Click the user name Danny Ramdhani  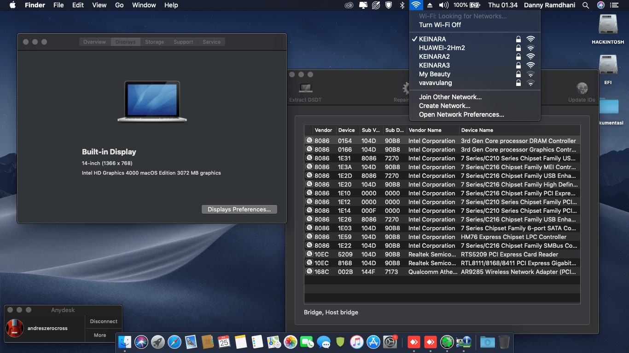click(x=551, y=5)
